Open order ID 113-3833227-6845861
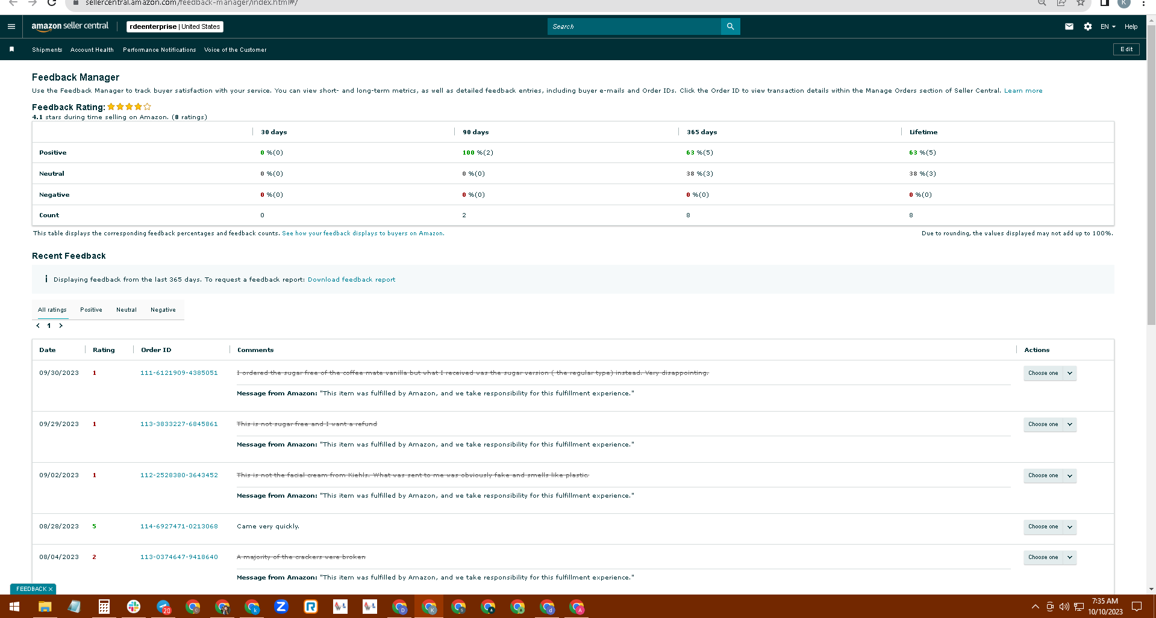This screenshot has width=1156, height=618. 179,424
